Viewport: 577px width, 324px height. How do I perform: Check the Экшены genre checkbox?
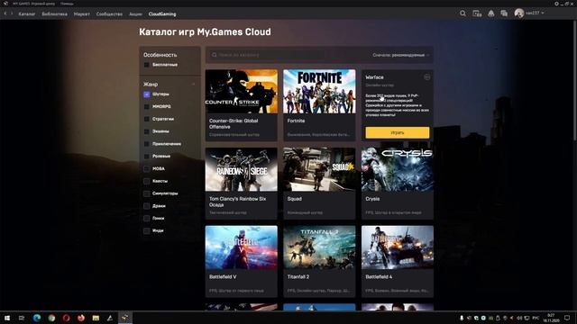pyautogui.click(x=146, y=131)
